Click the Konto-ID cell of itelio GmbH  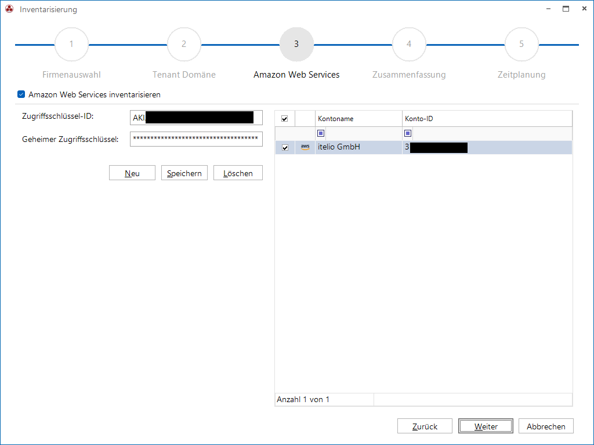tap(487, 147)
